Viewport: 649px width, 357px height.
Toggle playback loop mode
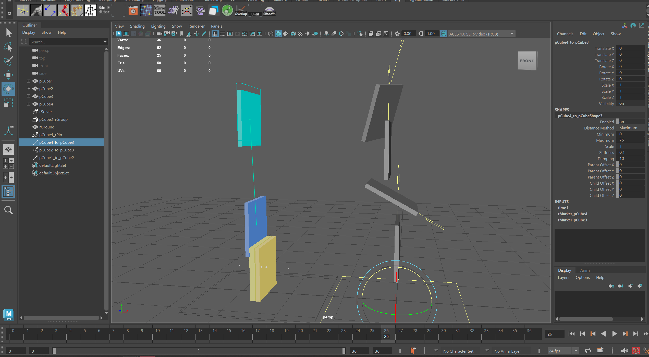point(588,351)
